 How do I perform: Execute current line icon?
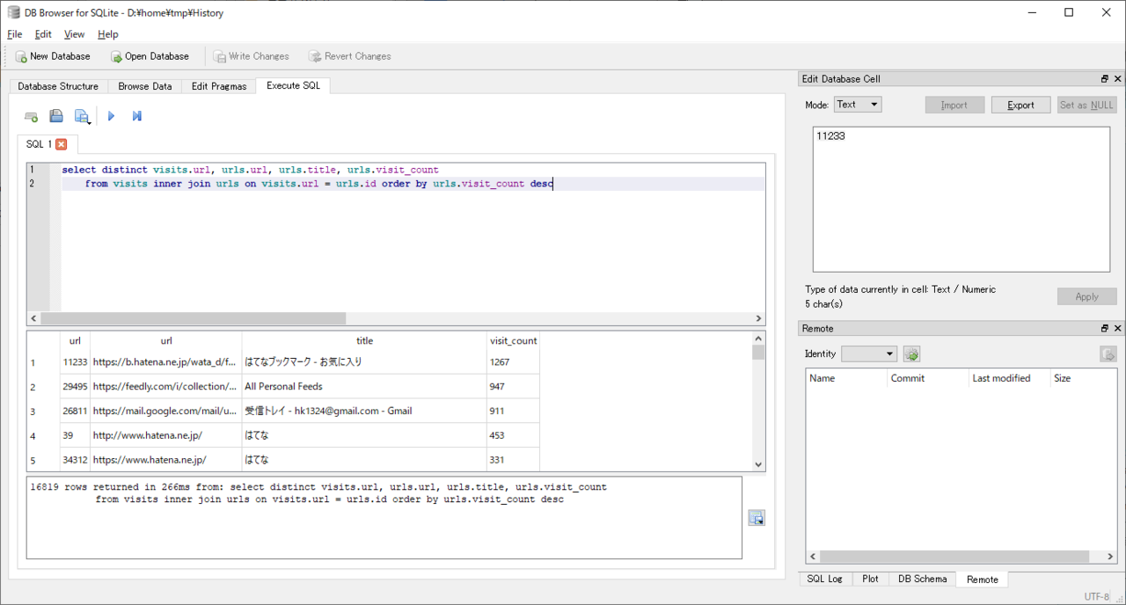pyautogui.click(x=137, y=116)
